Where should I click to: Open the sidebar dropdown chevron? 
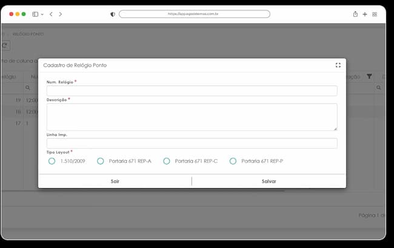click(42, 15)
